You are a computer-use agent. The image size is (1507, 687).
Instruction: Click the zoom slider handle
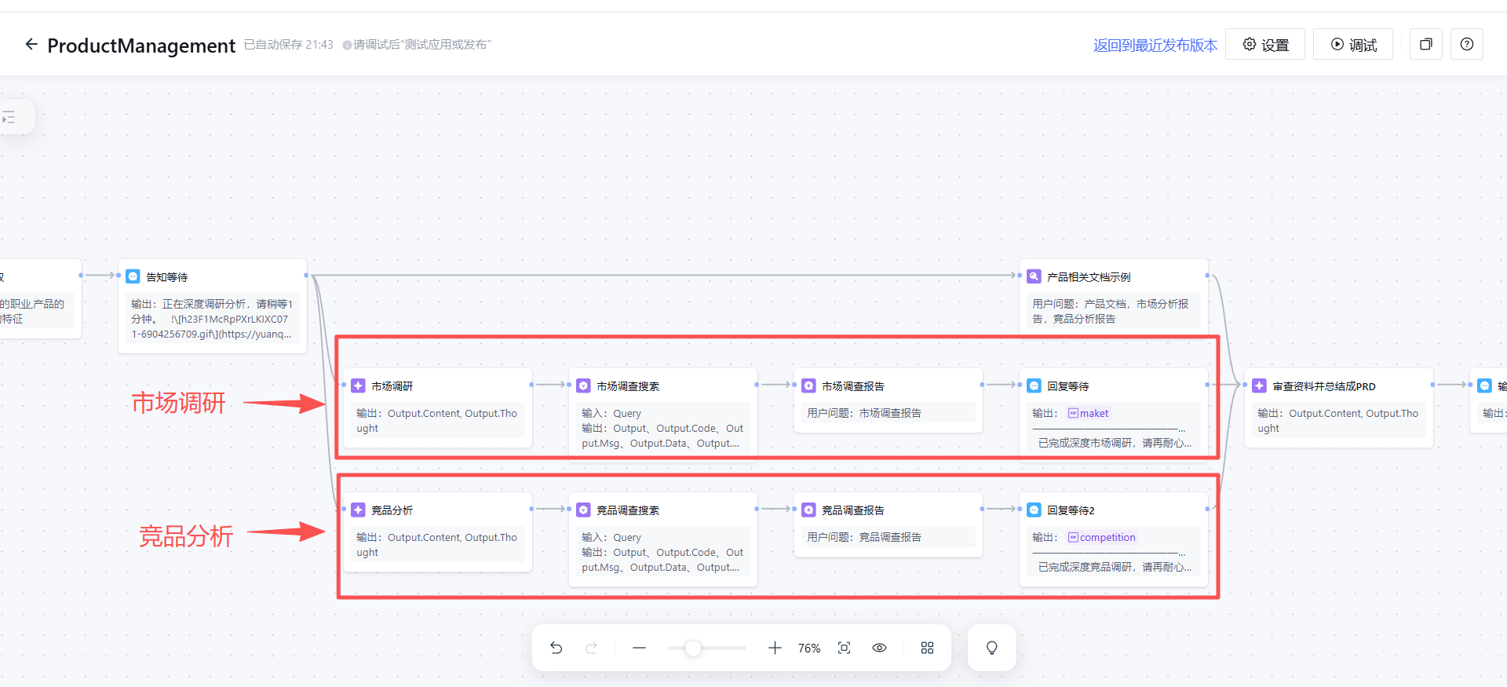click(692, 648)
